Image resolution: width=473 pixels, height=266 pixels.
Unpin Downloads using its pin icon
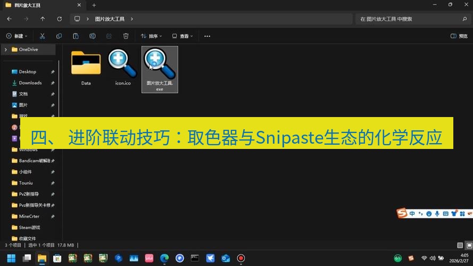pyautogui.click(x=53, y=83)
